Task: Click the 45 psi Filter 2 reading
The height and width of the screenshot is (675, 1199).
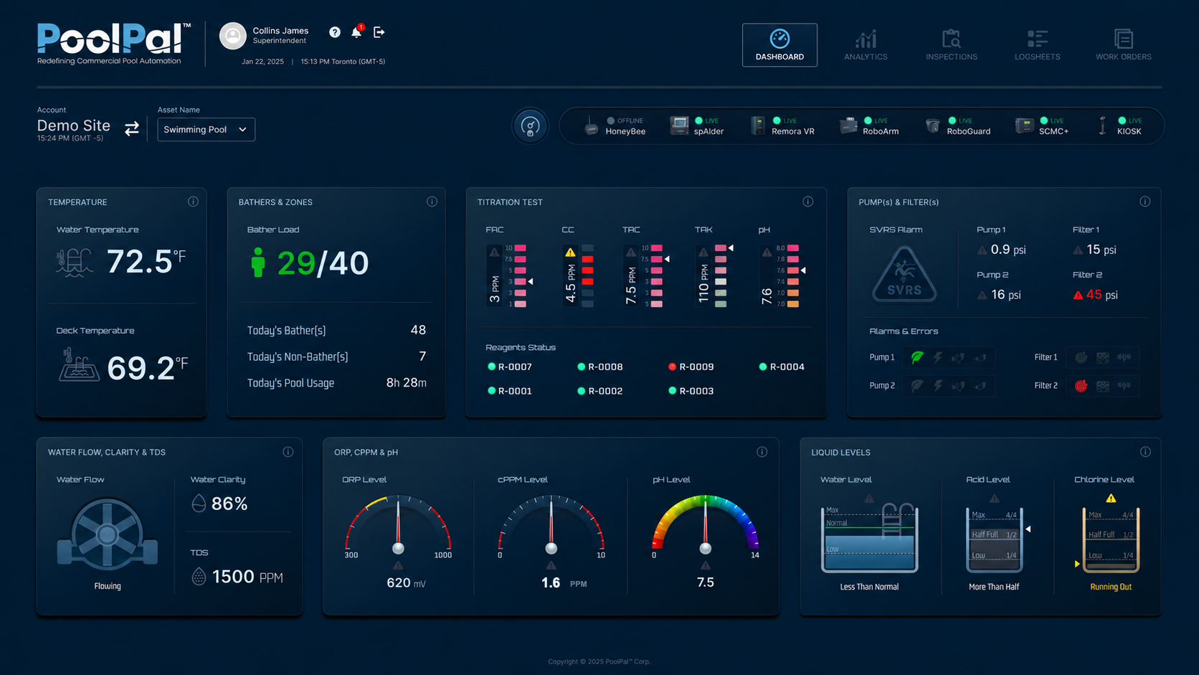Action: tap(1101, 295)
